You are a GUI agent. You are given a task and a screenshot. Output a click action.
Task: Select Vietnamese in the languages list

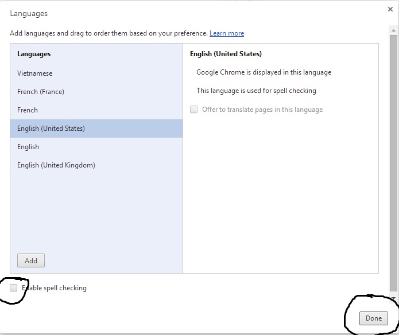click(x=34, y=73)
